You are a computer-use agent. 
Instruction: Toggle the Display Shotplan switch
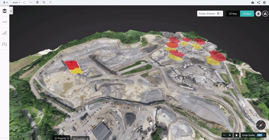pyautogui.click(x=219, y=13)
